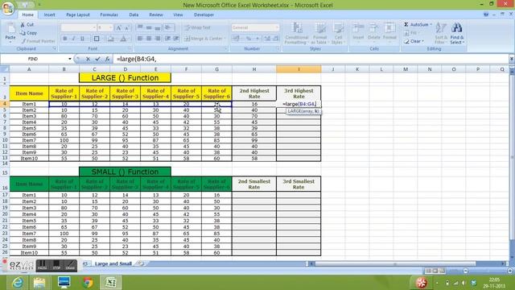Click the Wrap Text button

click(x=198, y=27)
